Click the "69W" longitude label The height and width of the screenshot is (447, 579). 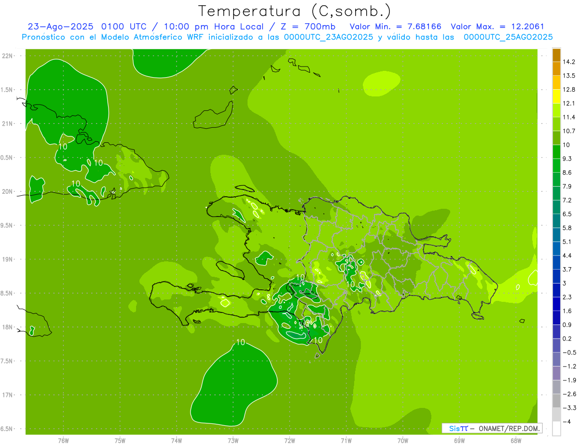(x=459, y=441)
